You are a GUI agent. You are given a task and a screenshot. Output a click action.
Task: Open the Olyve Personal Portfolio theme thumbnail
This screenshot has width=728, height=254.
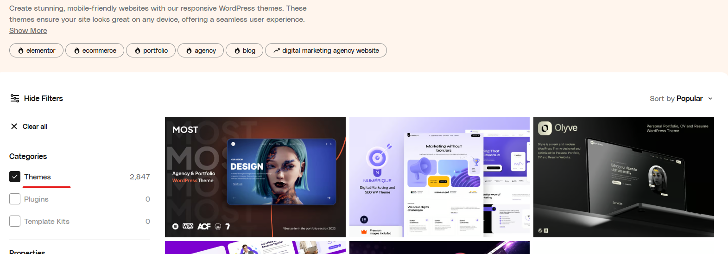click(623, 177)
